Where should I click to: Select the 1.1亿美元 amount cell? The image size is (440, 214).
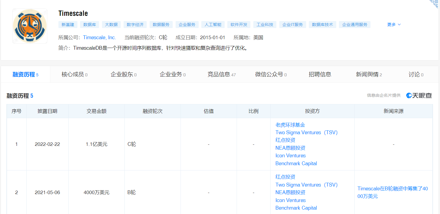click(x=96, y=144)
